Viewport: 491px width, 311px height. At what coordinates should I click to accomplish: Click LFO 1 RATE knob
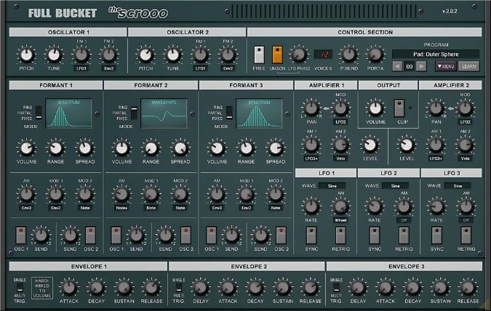[x=311, y=206]
